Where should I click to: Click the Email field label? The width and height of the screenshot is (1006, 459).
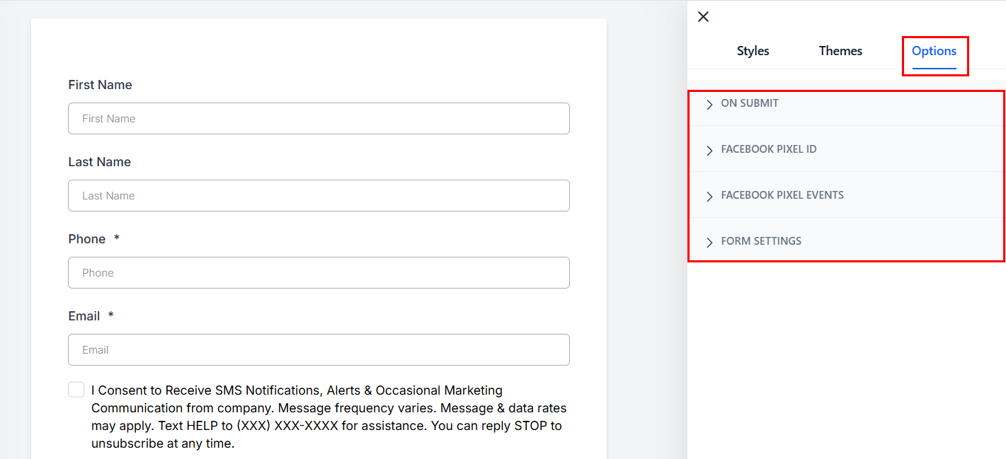coord(84,316)
